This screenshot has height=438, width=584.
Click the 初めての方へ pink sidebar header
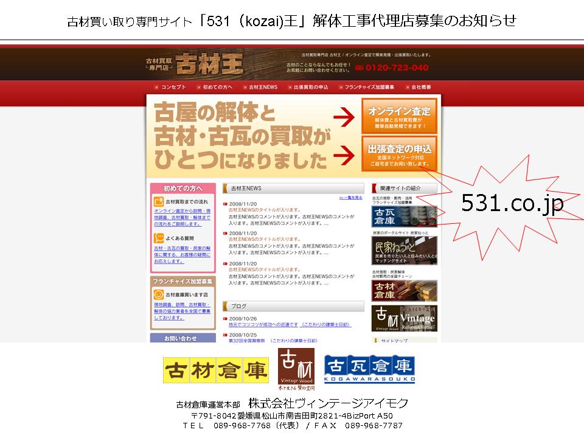click(x=183, y=189)
